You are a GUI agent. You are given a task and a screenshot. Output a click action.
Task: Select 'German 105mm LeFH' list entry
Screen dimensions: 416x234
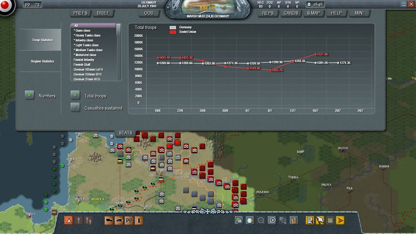(x=93, y=69)
